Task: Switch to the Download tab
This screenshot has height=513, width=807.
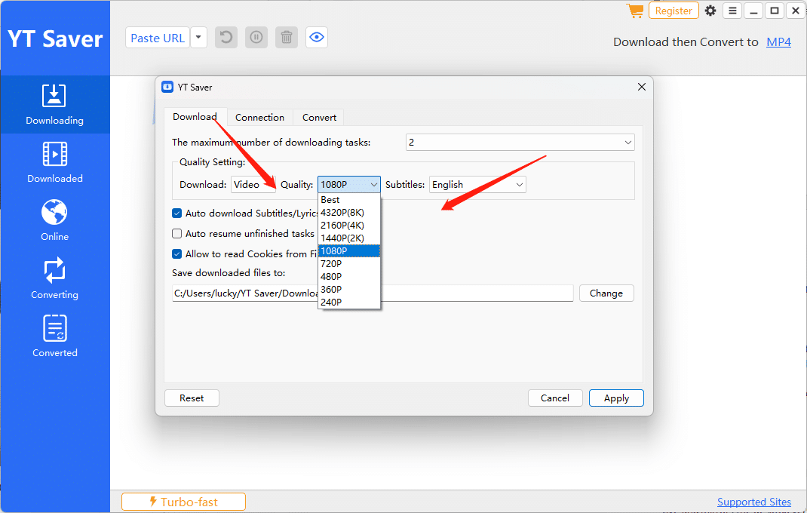Action: (195, 117)
